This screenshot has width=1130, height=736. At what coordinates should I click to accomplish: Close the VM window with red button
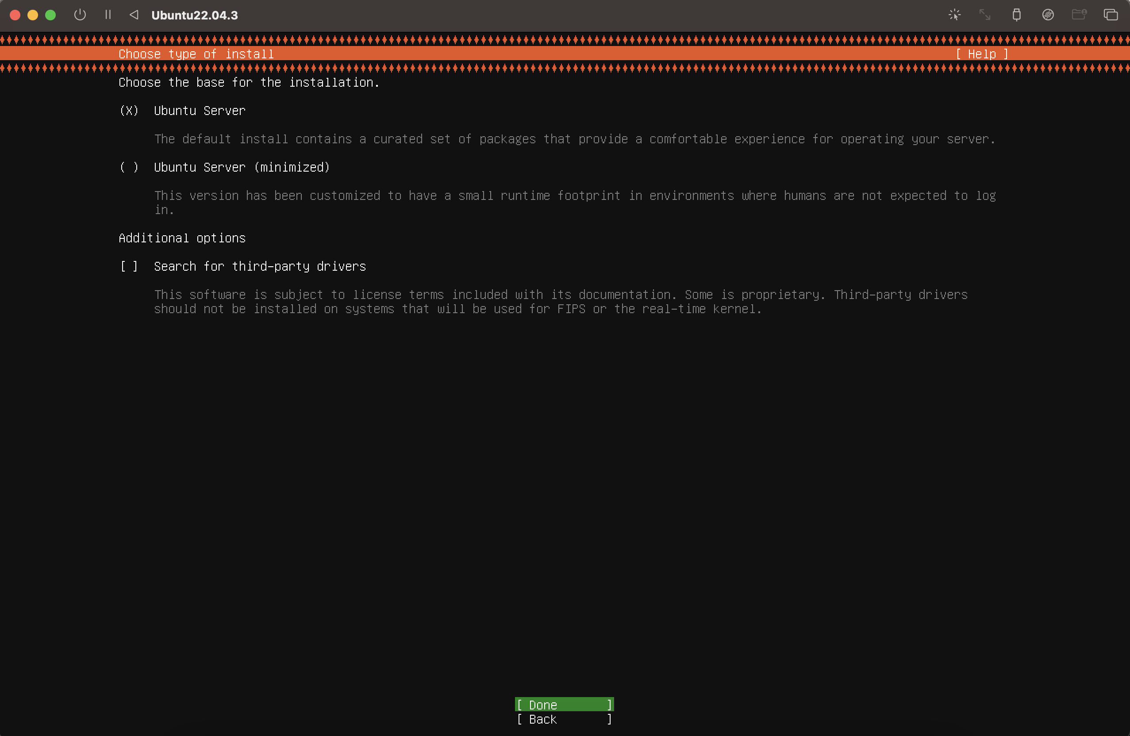click(15, 15)
